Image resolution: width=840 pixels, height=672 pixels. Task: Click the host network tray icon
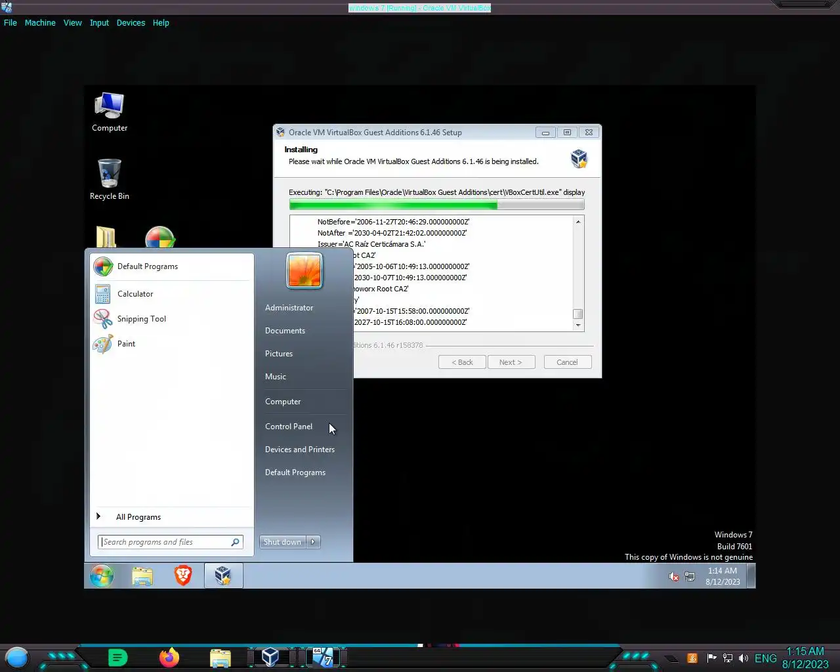click(x=728, y=658)
